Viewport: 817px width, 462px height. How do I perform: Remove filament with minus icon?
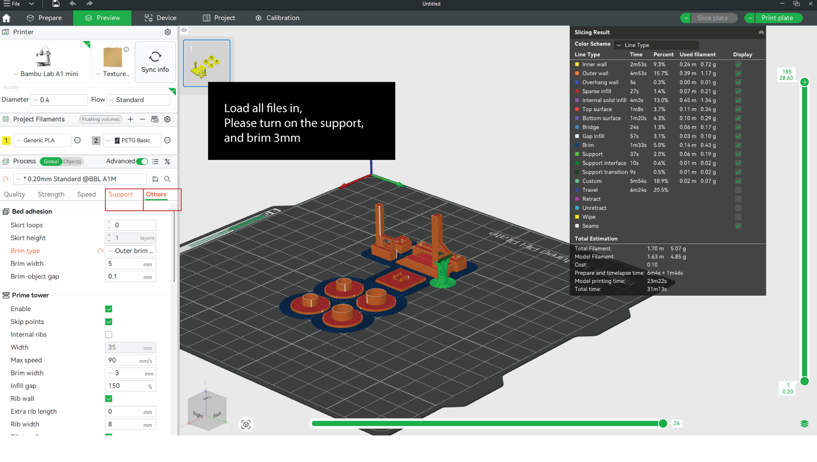142,119
